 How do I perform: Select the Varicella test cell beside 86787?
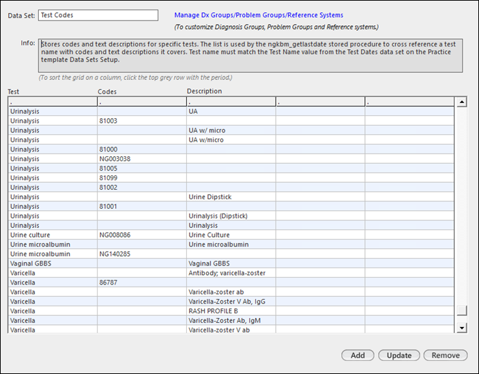coord(53,283)
